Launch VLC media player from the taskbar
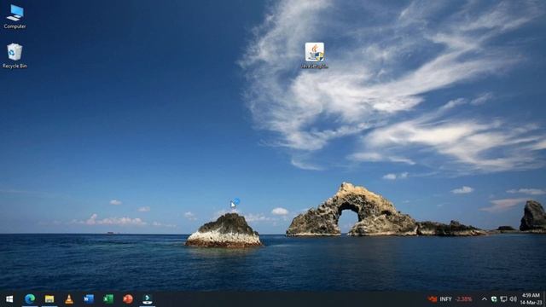Screen dimensions: 546x307 coord(69,298)
